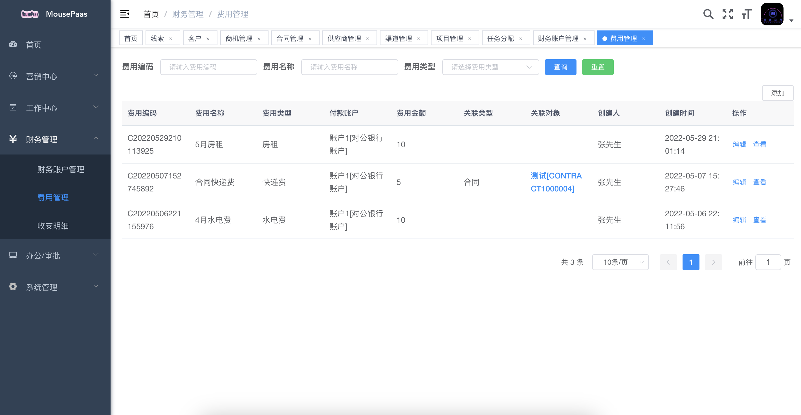
Task: Click the CRM icon for 营销中心
Action: coord(13,76)
